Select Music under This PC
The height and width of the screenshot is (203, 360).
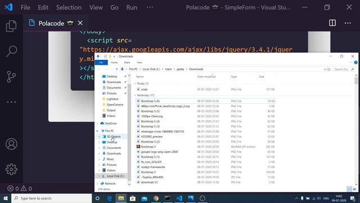(x=110, y=159)
